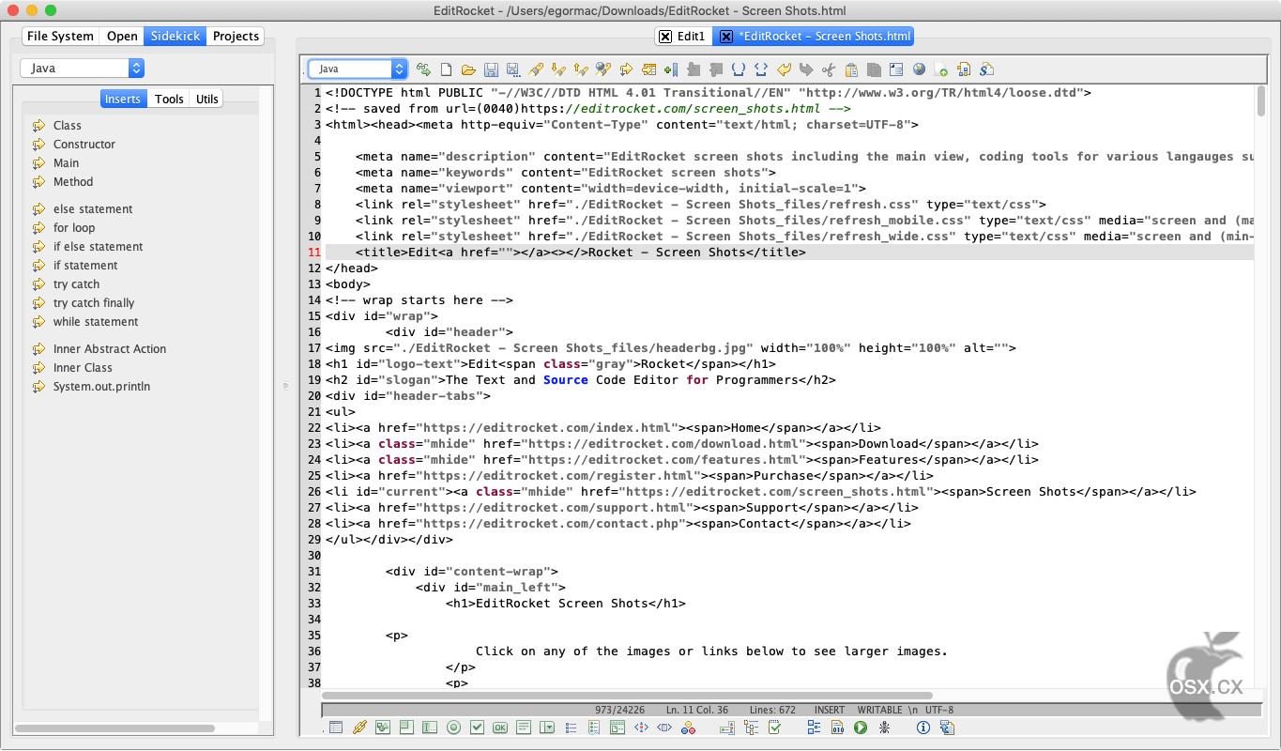Insert the Constructor template
This screenshot has width=1281, height=751.
point(84,145)
